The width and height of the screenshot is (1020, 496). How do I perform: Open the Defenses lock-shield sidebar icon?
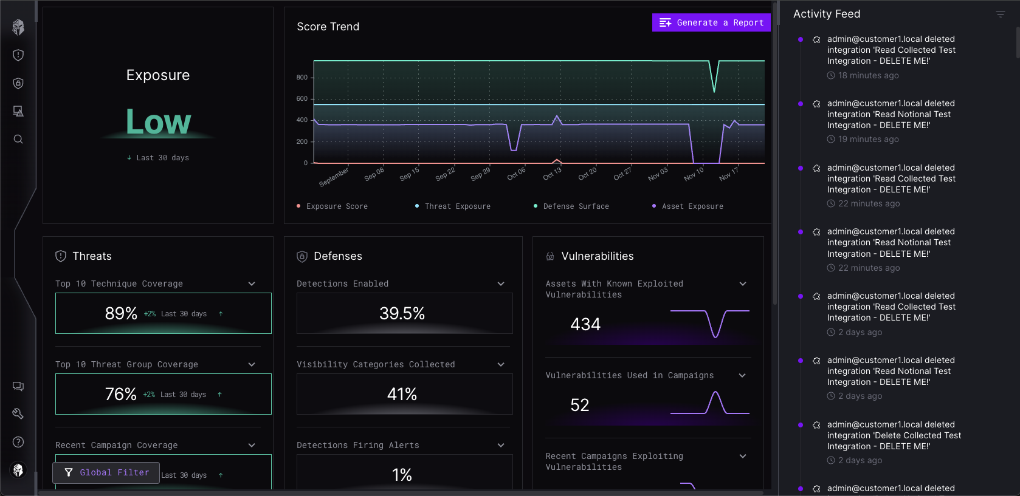click(x=18, y=83)
